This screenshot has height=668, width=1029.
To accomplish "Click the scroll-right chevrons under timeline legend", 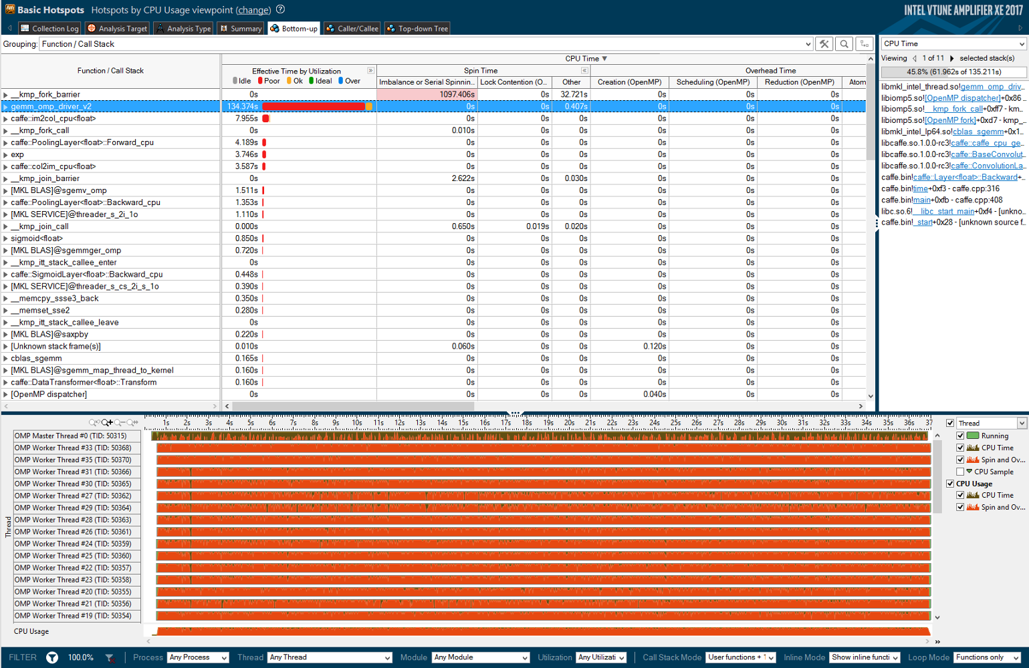I will pos(937,642).
